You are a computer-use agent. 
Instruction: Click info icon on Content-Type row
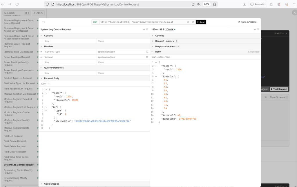[147, 52]
